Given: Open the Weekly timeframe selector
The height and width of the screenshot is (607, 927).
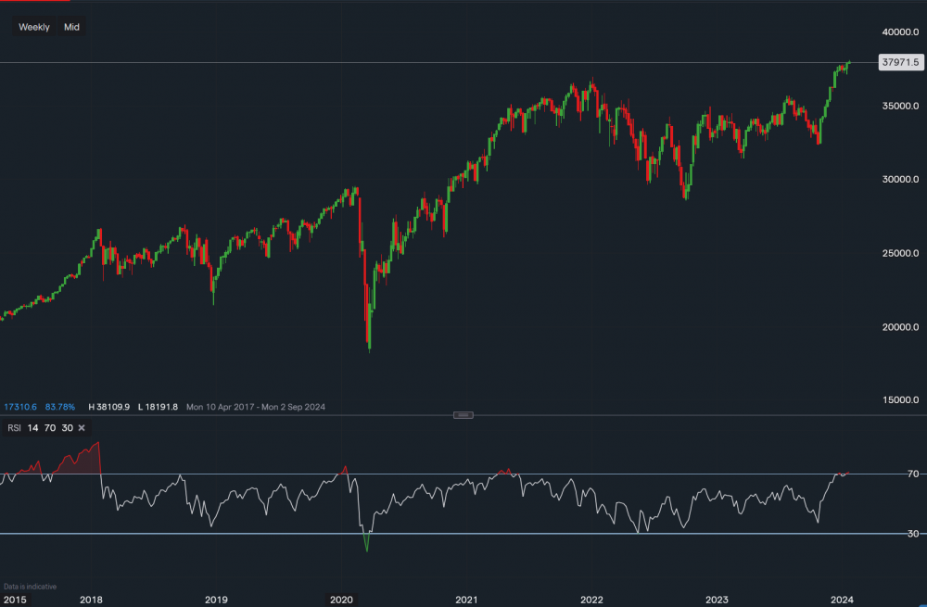Looking at the screenshot, I should click(33, 27).
